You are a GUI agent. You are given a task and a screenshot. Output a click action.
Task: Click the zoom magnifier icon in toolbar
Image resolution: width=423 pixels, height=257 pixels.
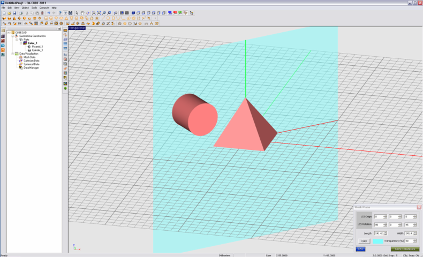(94, 13)
